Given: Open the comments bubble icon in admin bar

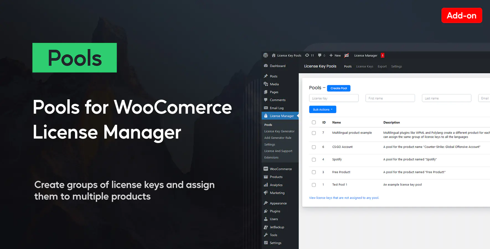Looking at the screenshot, I should [320, 55].
